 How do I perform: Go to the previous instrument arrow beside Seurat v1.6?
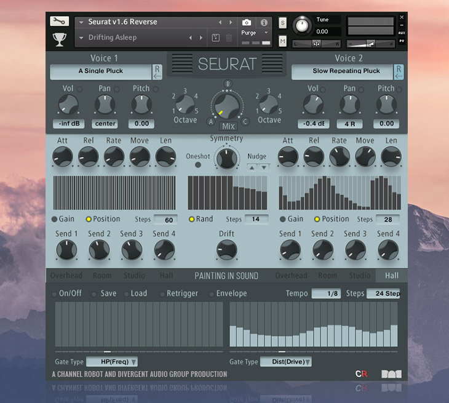pyautogui.click(x=220, y=22)
